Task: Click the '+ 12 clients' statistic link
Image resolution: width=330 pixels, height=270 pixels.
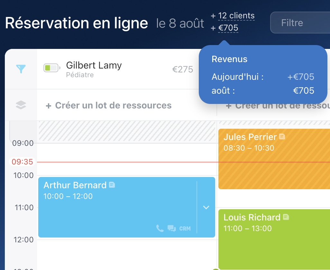Action: [236, 15]
